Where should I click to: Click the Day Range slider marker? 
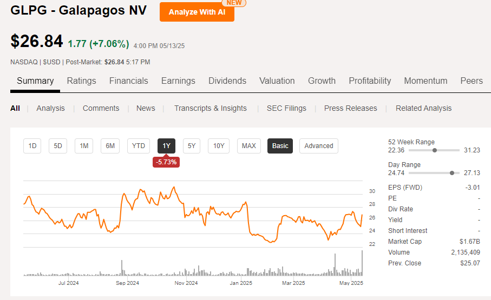point(452,173)
